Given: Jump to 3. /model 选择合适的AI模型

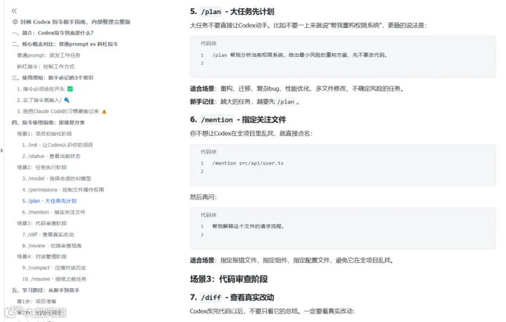Looking at the screenshot, I should pos(56,179).
